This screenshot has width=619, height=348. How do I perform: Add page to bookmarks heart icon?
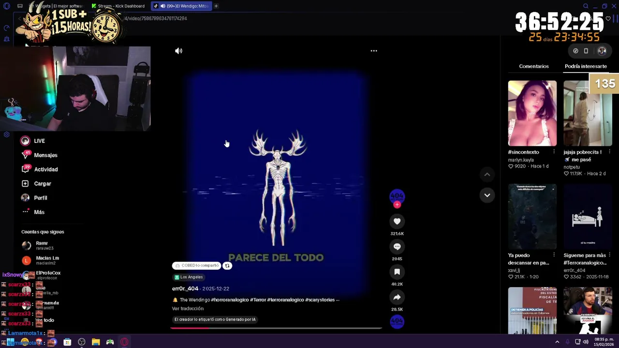click(608, 18)
